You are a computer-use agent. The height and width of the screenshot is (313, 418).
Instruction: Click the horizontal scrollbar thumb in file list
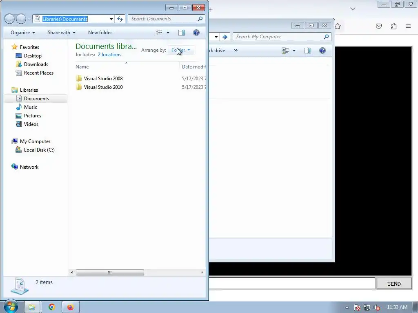(x=110, y=272)
